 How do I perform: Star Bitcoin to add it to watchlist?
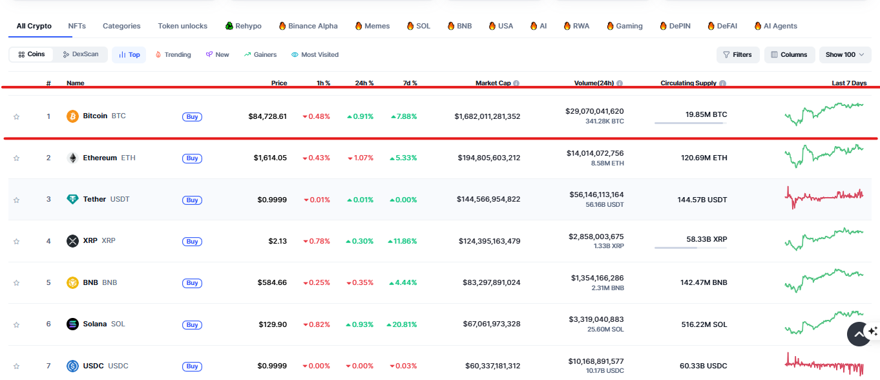[16, 117]
